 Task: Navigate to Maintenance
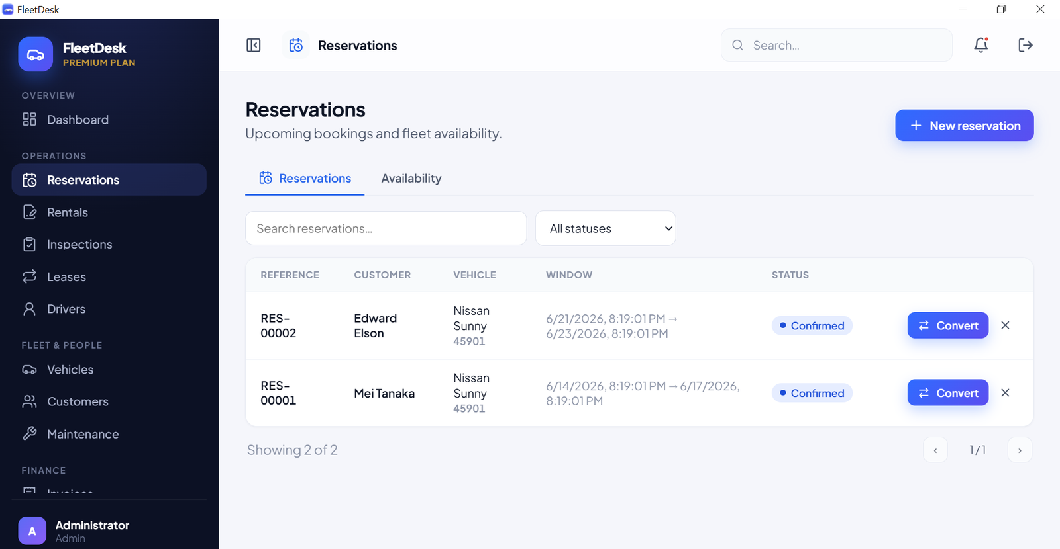109,434
